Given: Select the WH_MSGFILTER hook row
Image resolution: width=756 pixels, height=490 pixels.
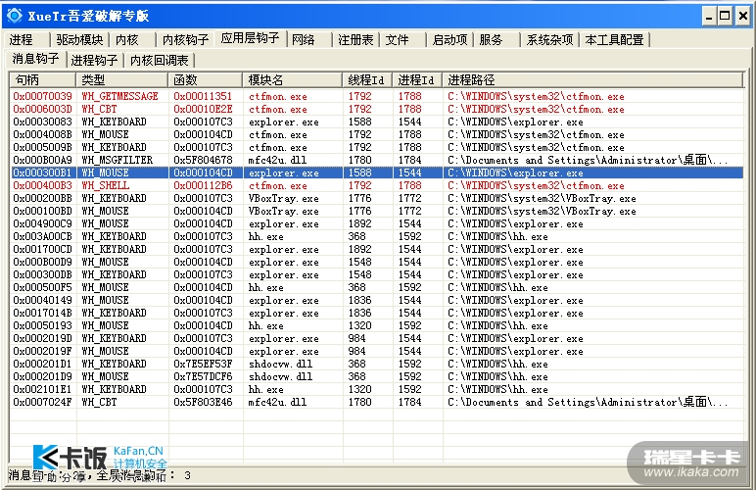Looking at the screenshot, I should pos(376,160).
